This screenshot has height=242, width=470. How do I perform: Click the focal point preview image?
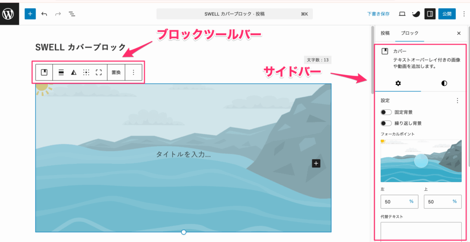click(421, 161)
